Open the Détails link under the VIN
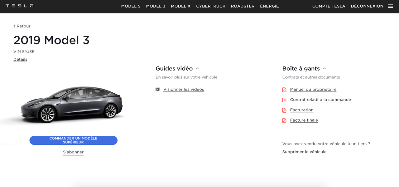Image resolution: width=399 pixels, height=187 pixels. [x=20, y=59]
